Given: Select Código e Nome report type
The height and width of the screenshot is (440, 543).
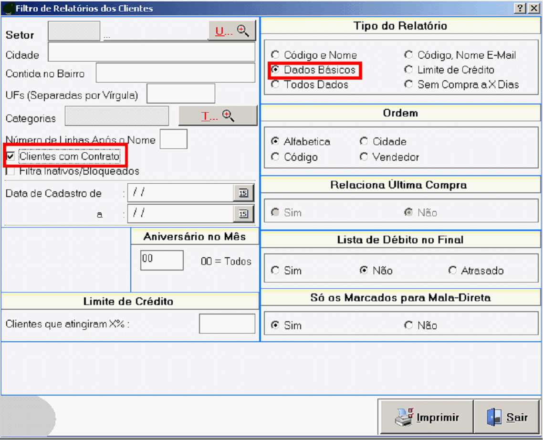Looking at the screenshot, I should click(275, 55).
